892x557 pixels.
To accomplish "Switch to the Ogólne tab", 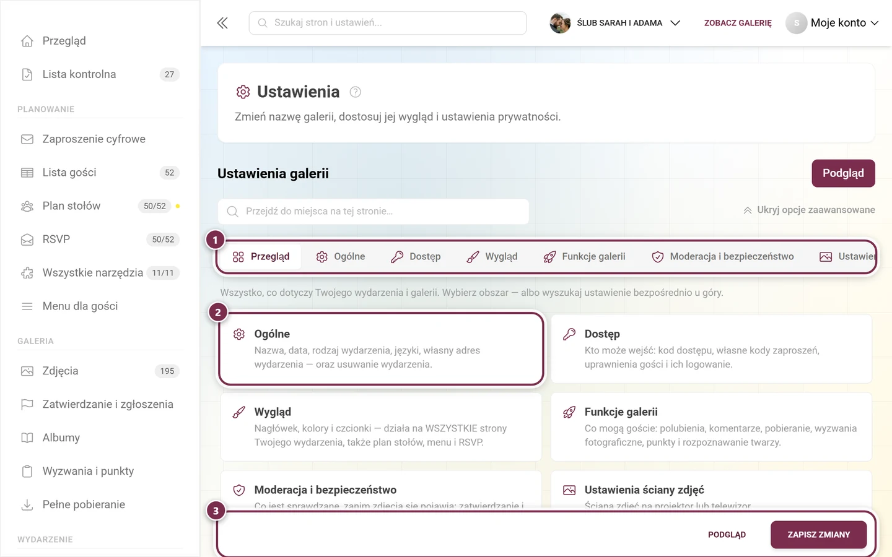I will 341,257.
